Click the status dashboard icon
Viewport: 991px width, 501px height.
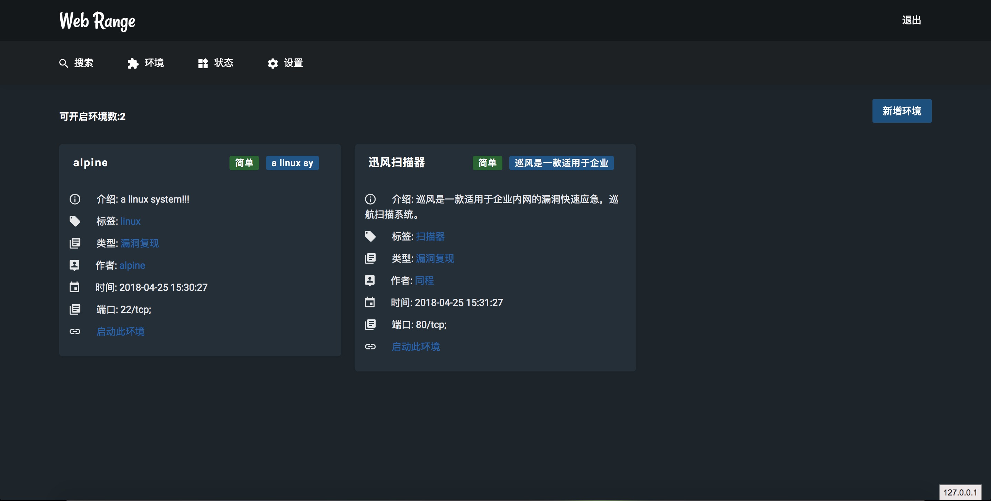(x=203, y=63)
